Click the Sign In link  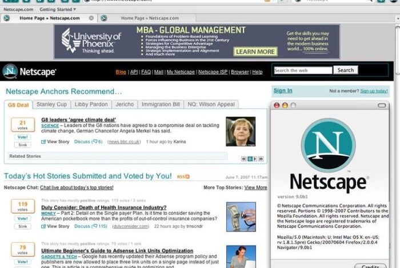point(283,91)
